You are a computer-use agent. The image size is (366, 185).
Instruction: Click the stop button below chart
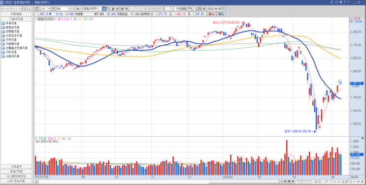(289, 181)
